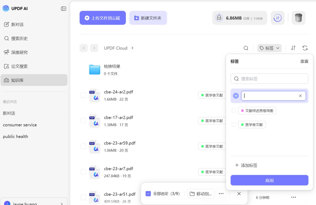This screenshot has height=205, width=316.
Task: Check the box for cbe-24-ar2.pdf
Action: pyautogui.click(x=83, y=95)
